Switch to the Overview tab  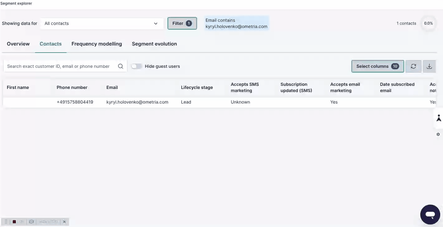pos(18,44)
